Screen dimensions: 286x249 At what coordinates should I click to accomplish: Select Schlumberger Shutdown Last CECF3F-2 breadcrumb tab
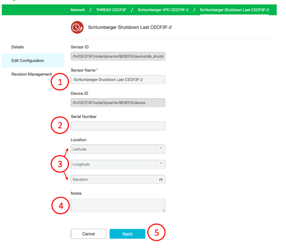click(234, 10)
